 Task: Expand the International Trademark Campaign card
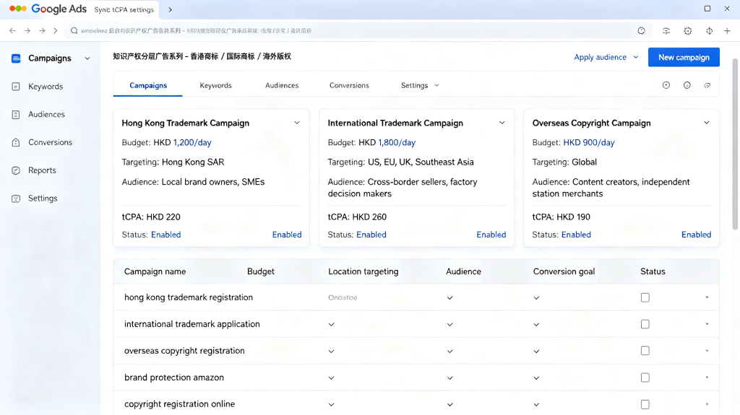click(x=502, y=123)
